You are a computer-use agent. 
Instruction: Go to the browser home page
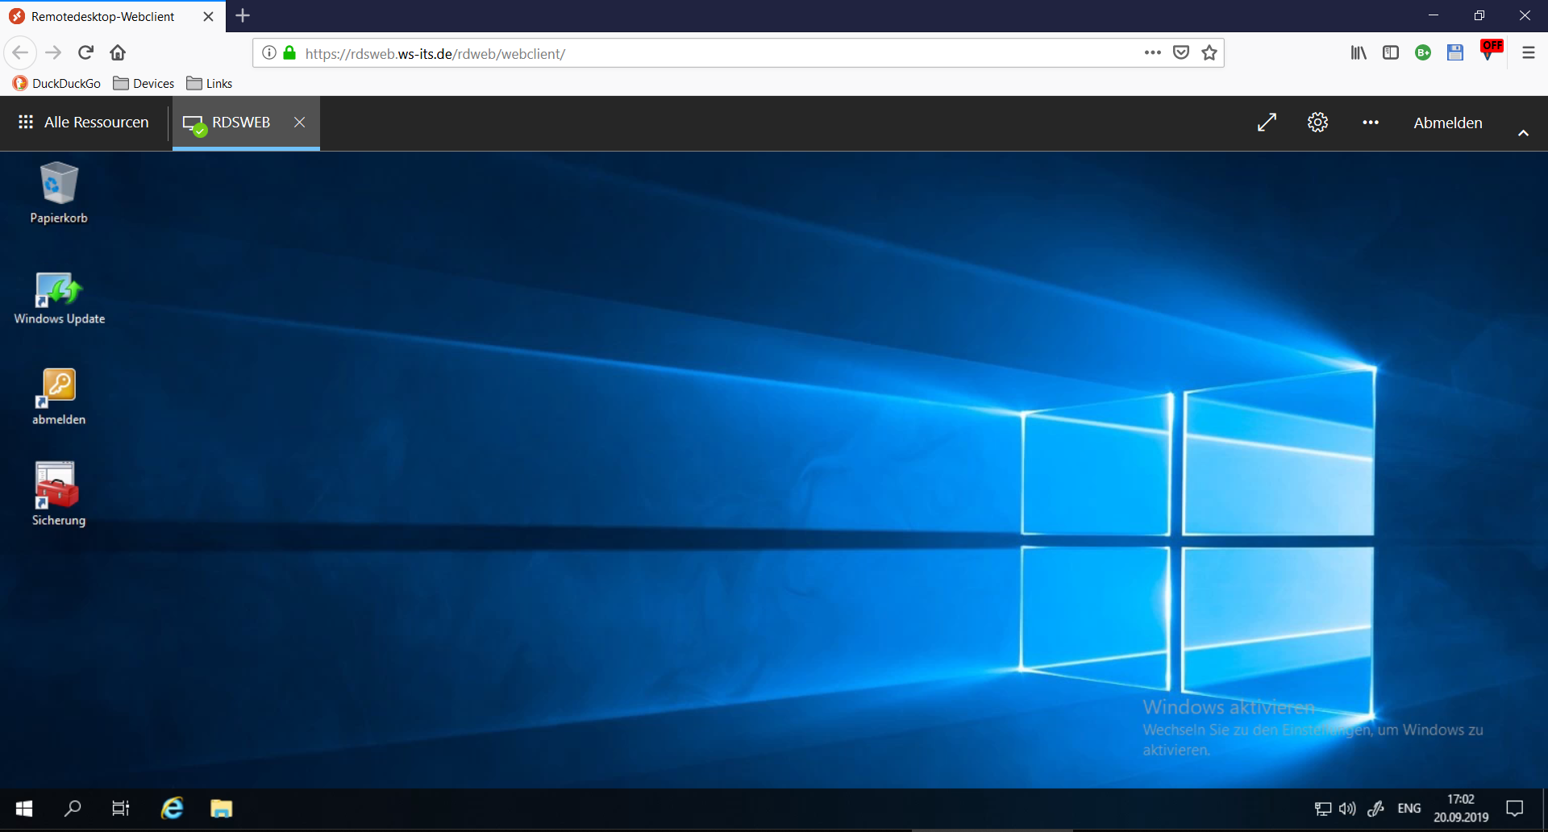(x=118, y=52)
